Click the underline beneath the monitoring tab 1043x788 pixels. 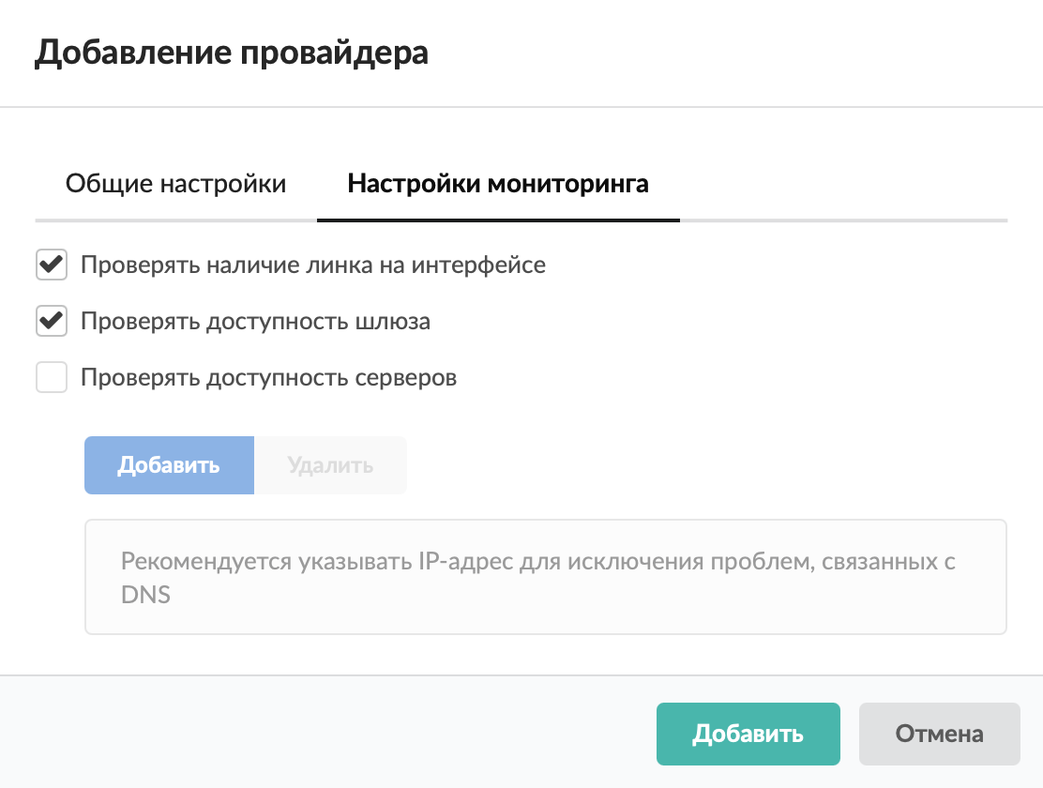[497, 220]
